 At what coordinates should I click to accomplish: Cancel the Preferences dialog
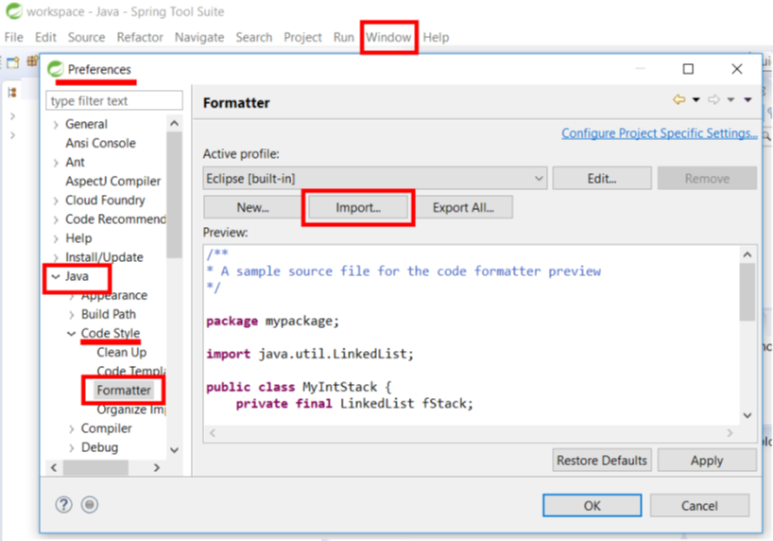(x=699, y=505)
